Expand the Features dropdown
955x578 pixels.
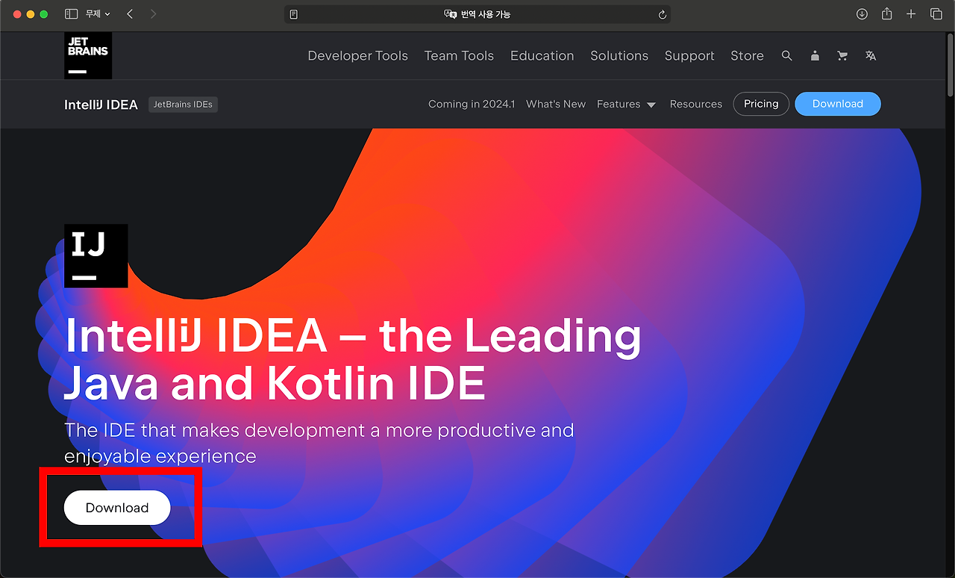pyautogui.click(x=626, y=104)
